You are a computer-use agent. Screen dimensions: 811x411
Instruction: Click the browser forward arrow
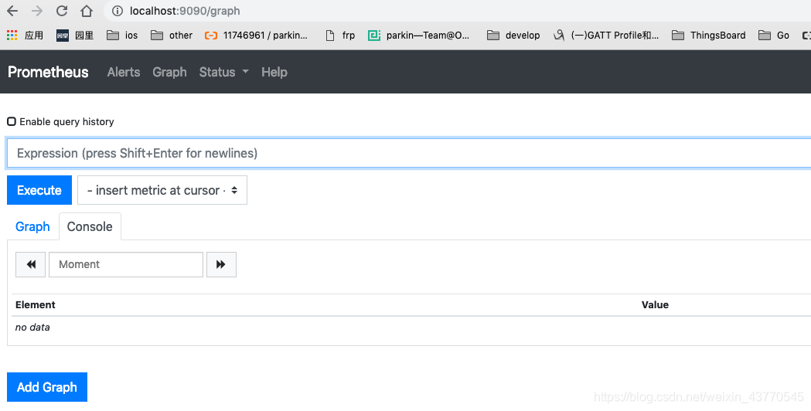[x=36, y=11]
